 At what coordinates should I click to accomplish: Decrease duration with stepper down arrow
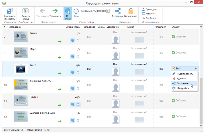[x=108, y=12]
